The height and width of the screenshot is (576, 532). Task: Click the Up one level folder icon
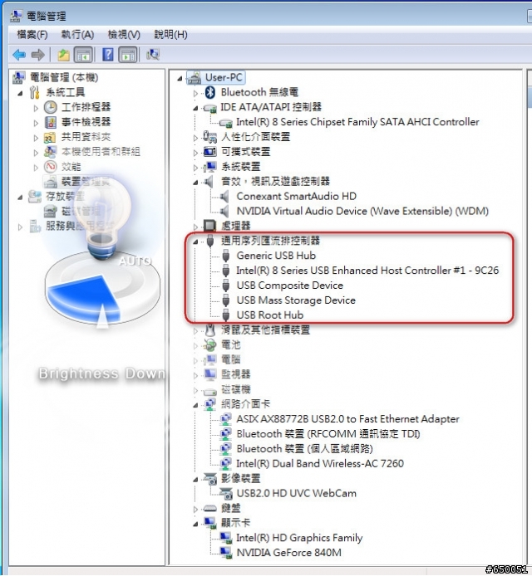tap(64, 55)
